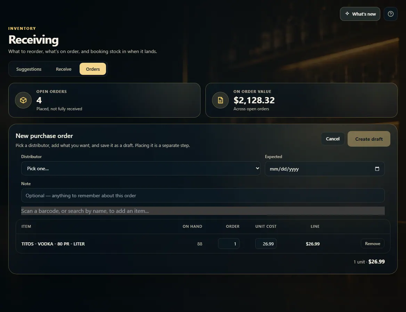Edit the unit cost 26.99 field
The image size is (406, 312).
266,244
